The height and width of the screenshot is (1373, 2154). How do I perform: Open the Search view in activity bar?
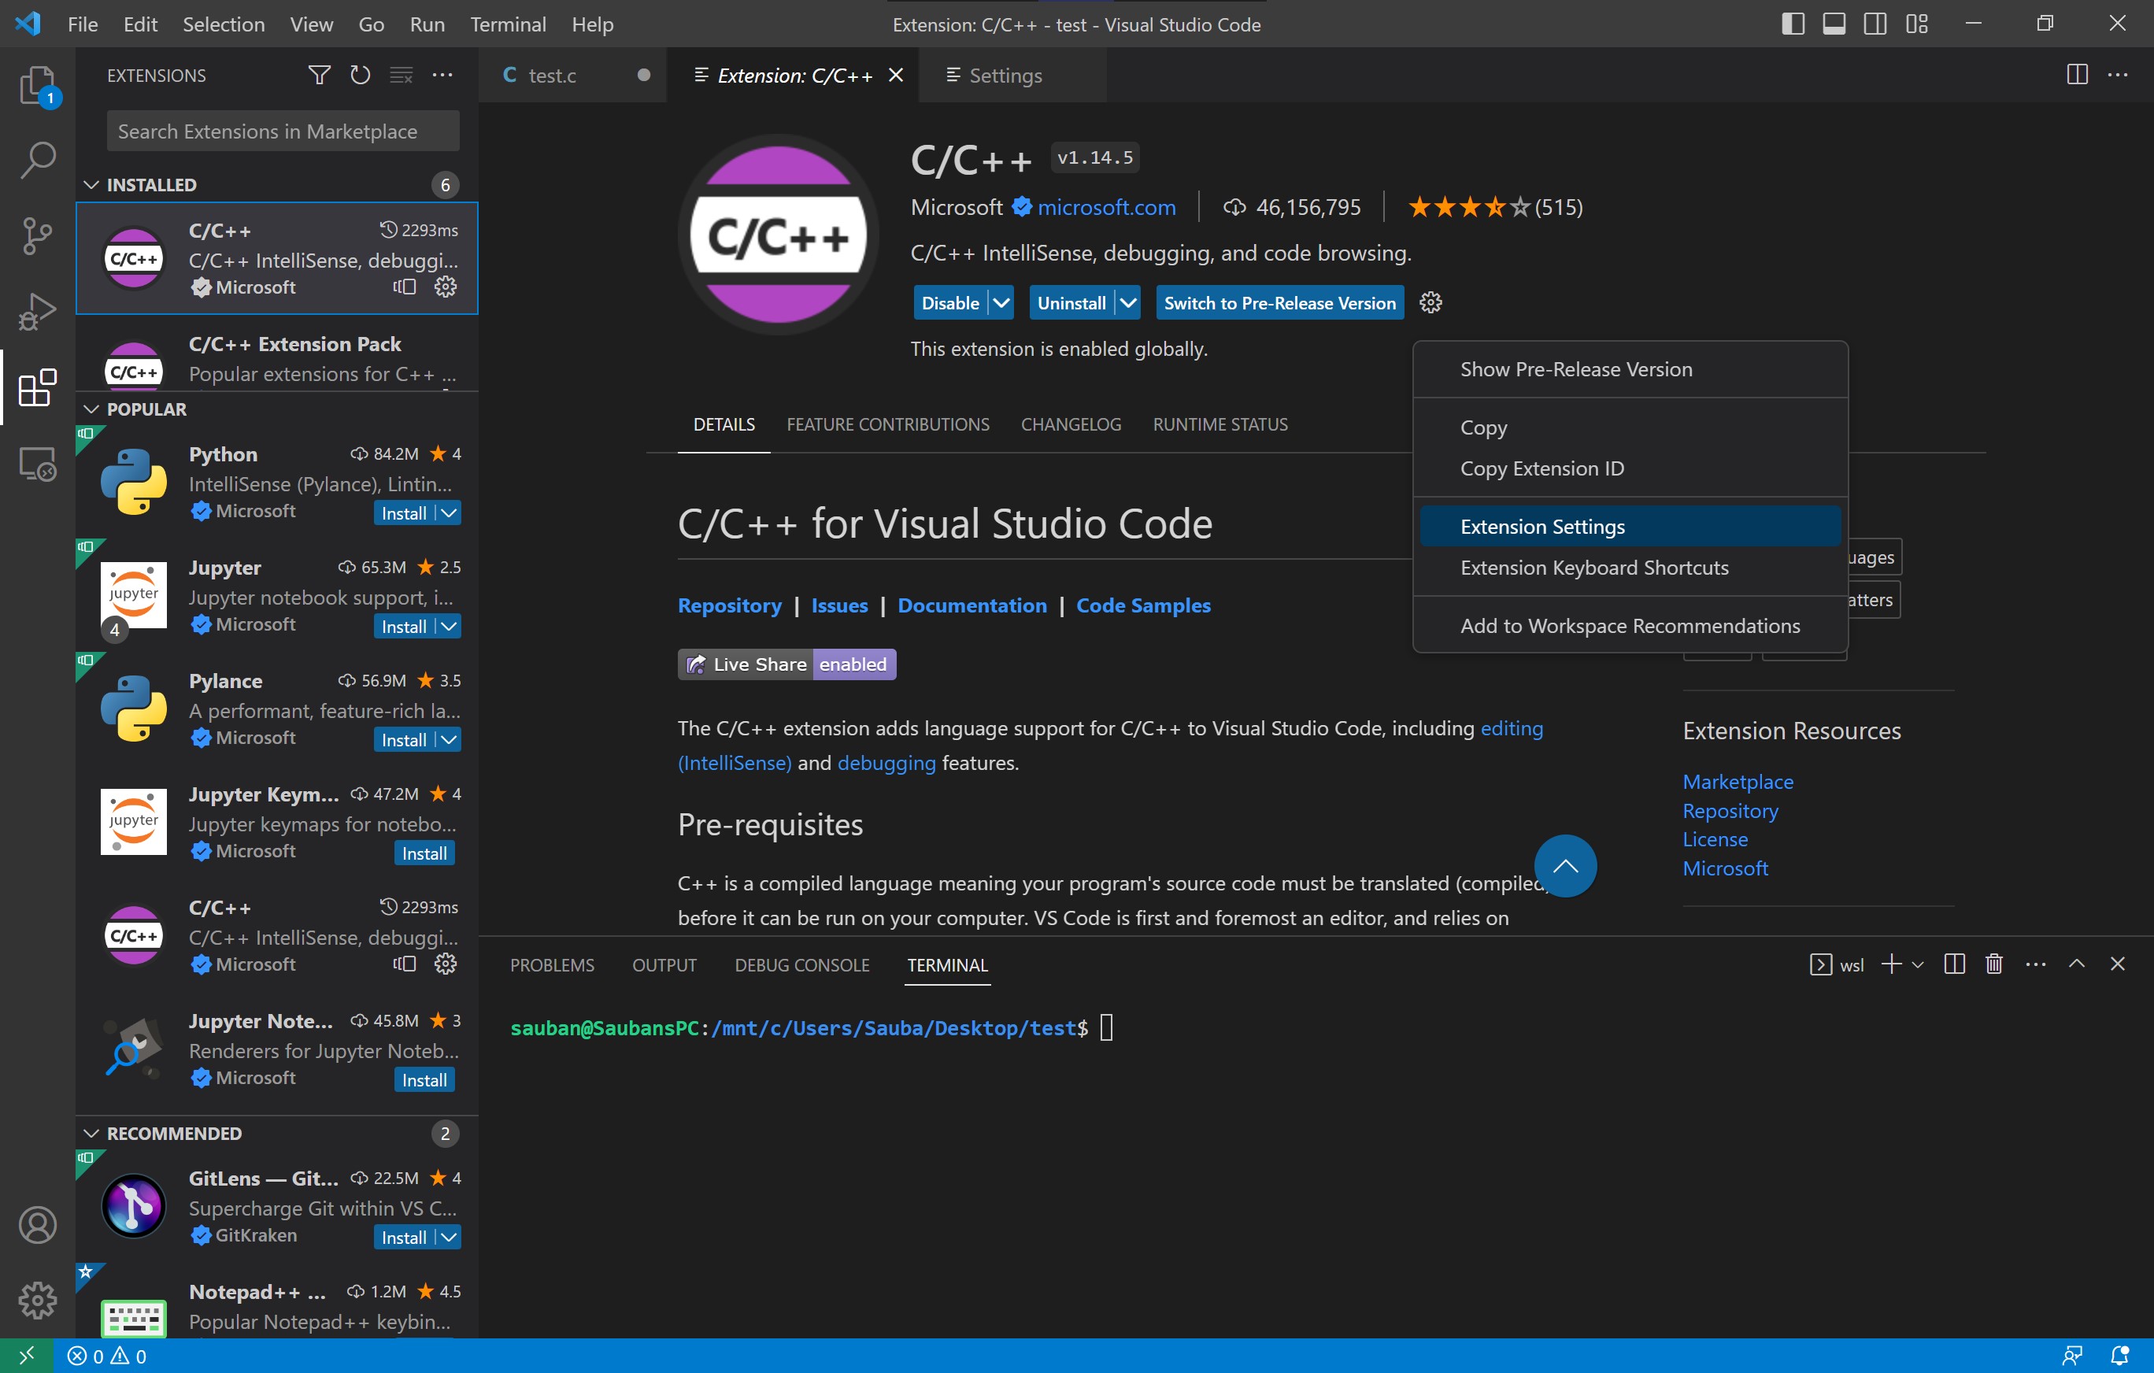coord(38,160)
